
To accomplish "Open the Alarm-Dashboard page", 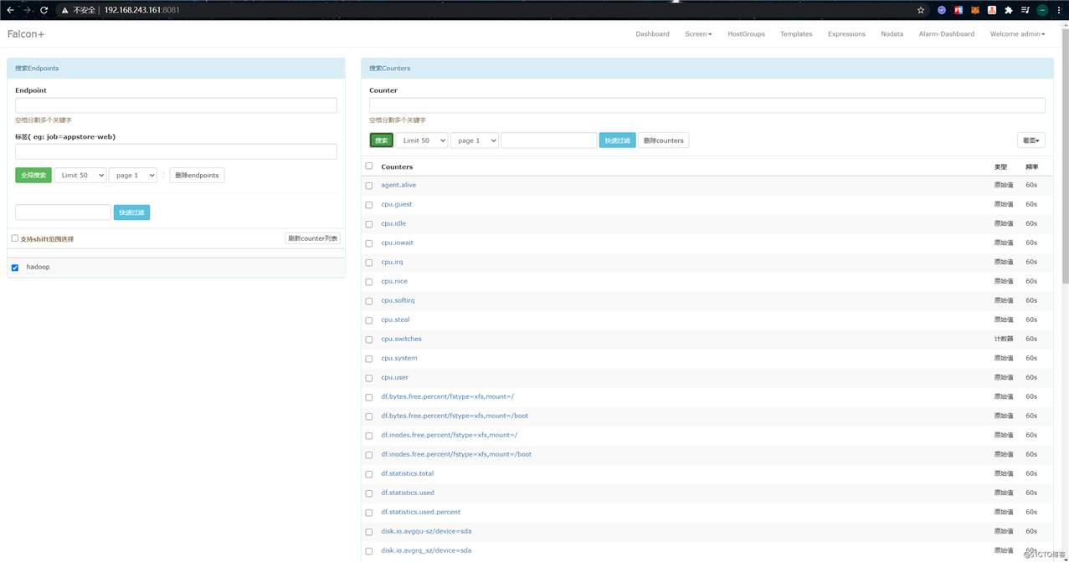I will [946, 34].
